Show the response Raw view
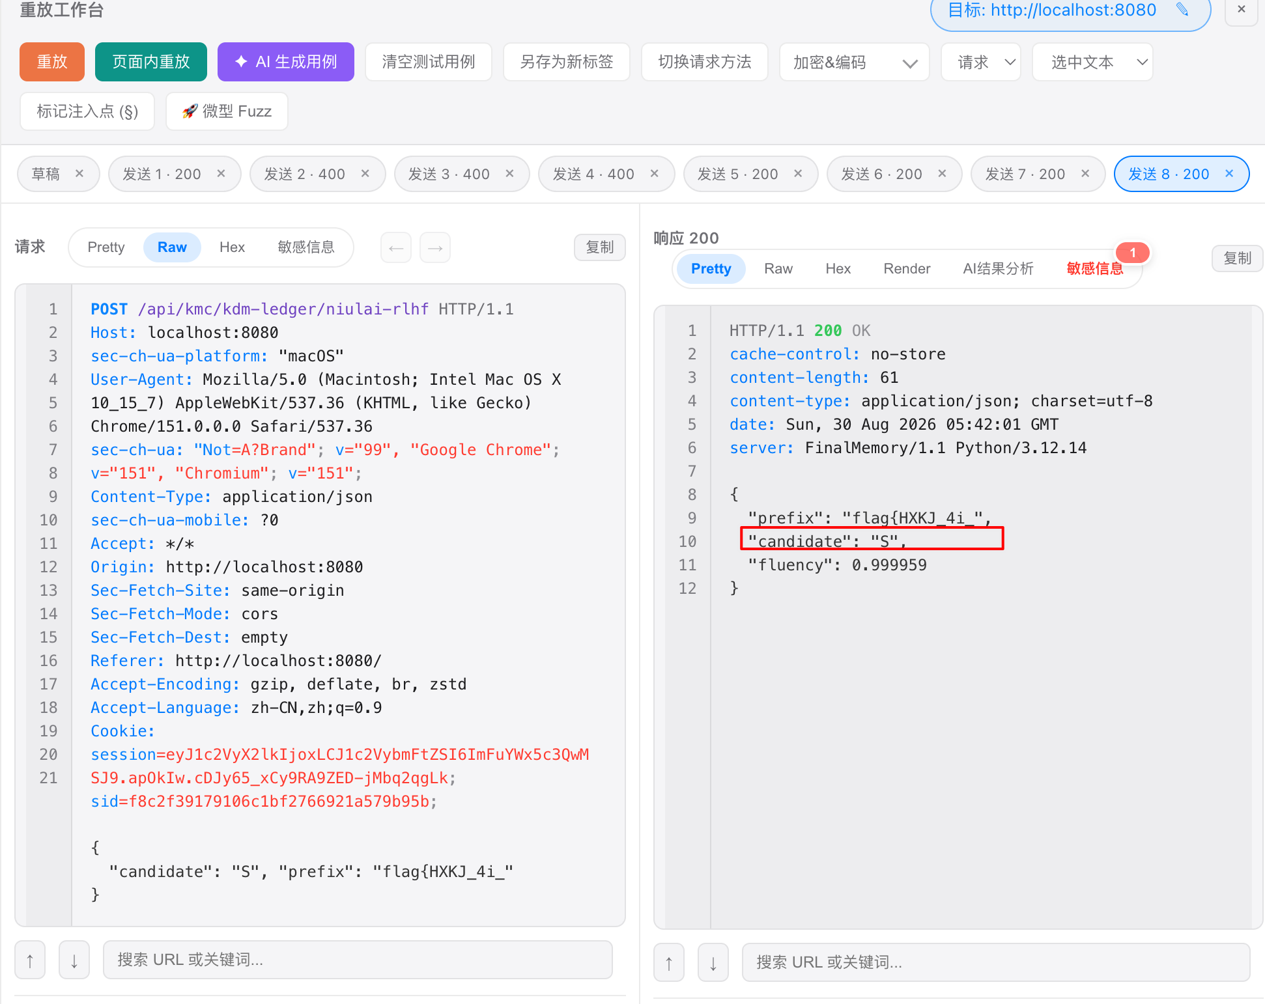The width and height of the screenshot is (1265, 1004). 778,269
